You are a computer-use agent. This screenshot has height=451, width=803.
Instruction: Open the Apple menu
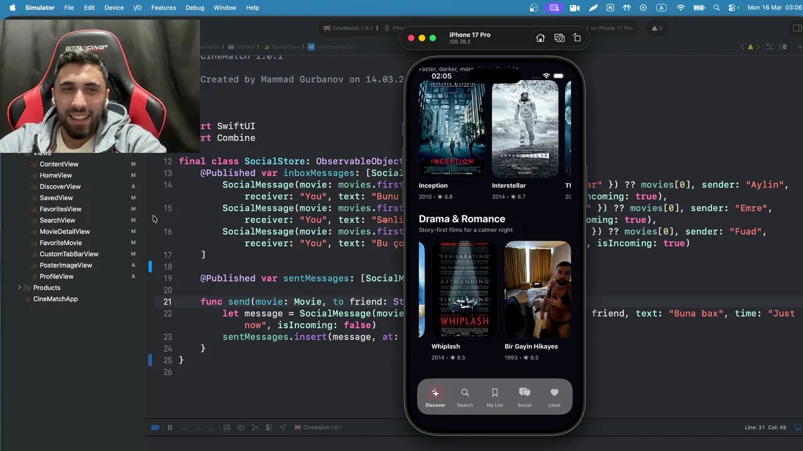[12, 8]
